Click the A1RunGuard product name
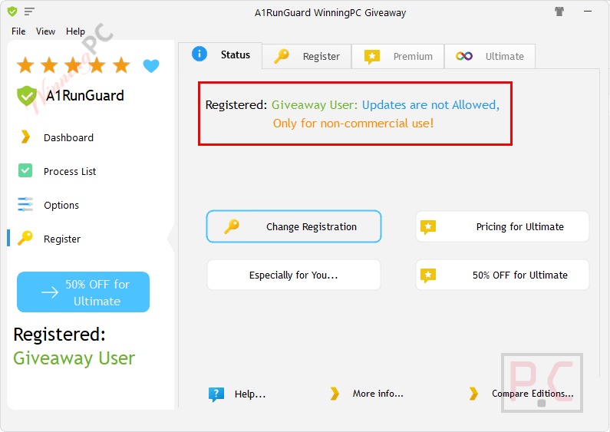The height and width of the screenshot is (432, 610). (85, 96)
